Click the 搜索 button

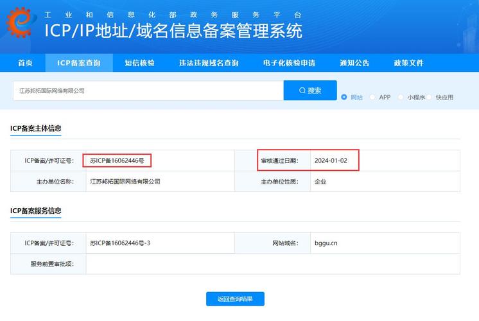point(310,91)
